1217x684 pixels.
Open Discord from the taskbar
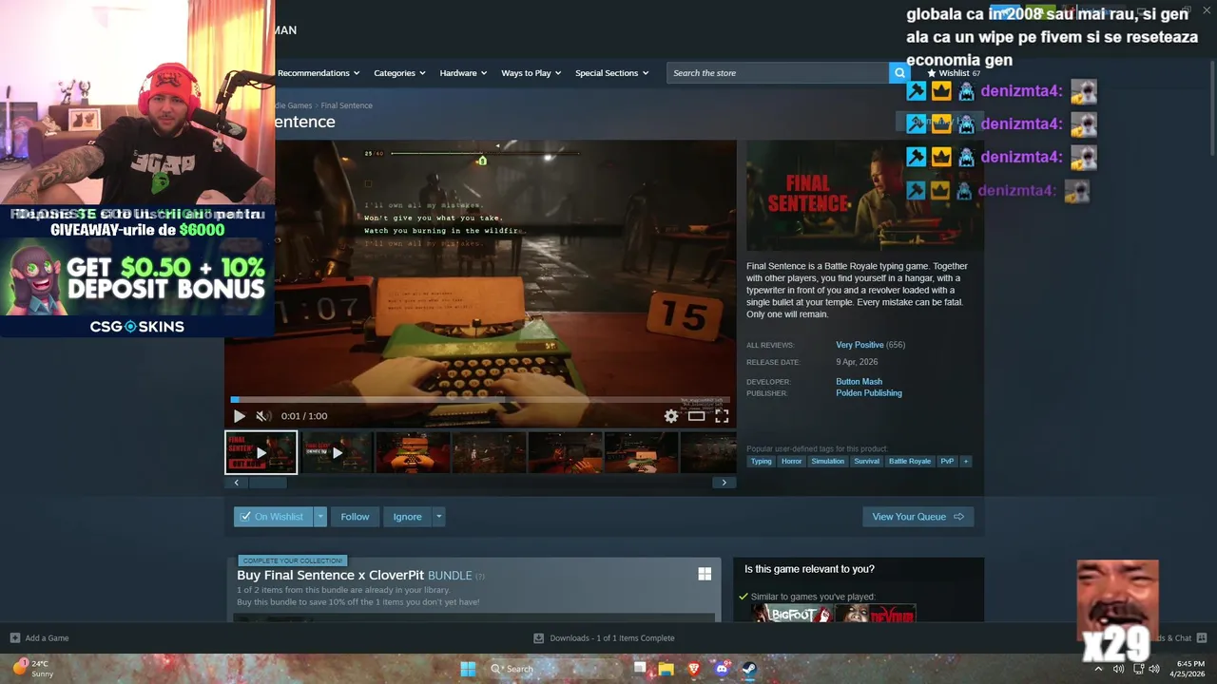pyautogui.click(x=721, y=669)
